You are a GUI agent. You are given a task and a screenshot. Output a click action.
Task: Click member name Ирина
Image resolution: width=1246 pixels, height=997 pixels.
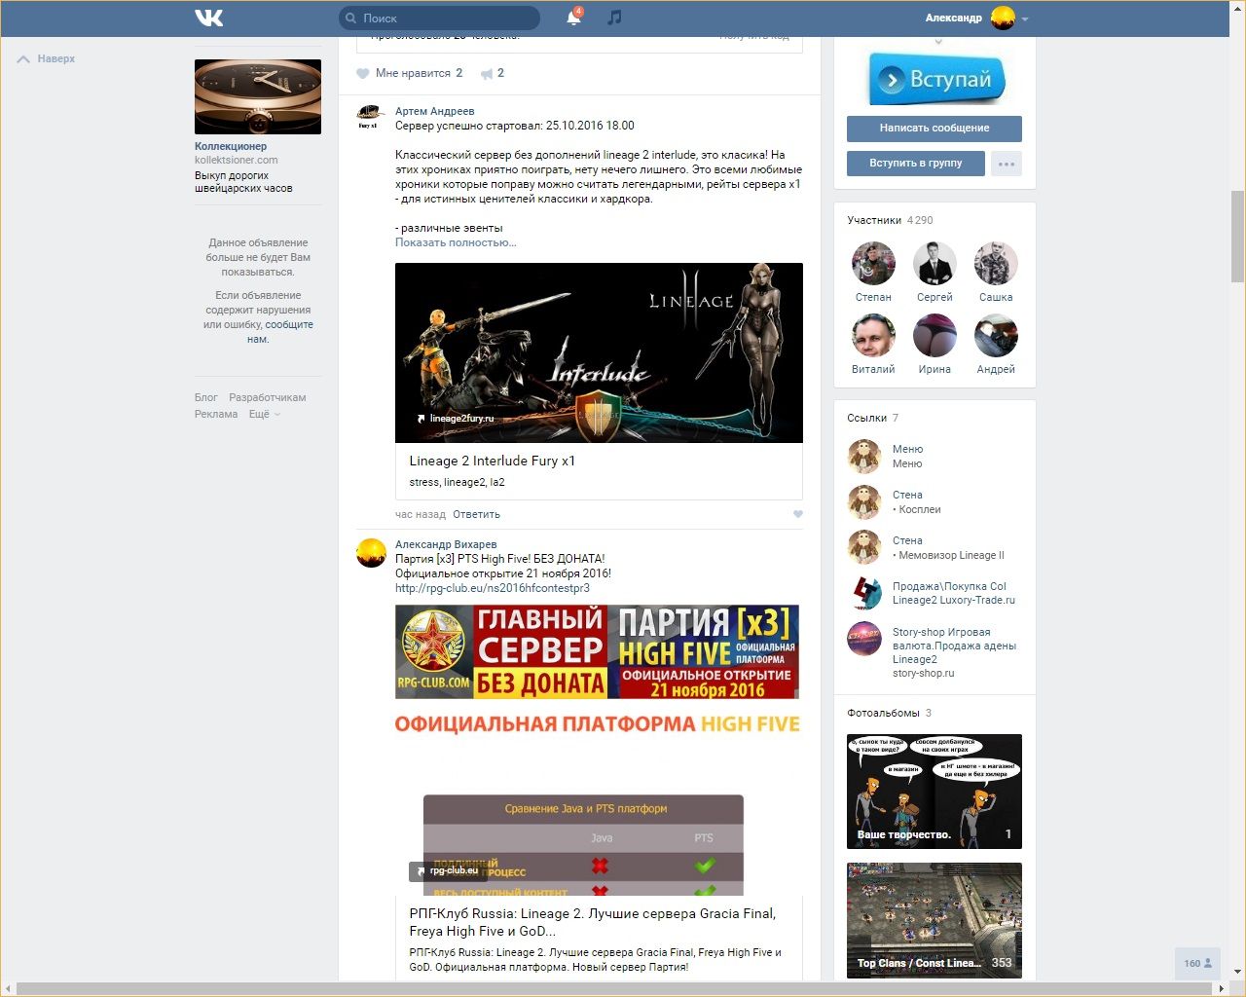click(934, 369)
